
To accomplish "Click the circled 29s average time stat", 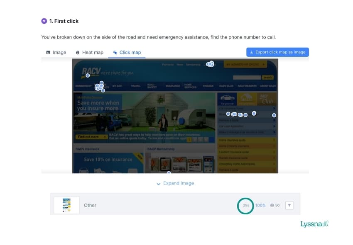I will [245, 205].
